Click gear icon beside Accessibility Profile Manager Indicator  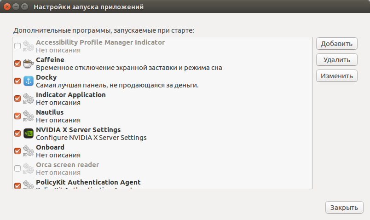pos(29,46)
